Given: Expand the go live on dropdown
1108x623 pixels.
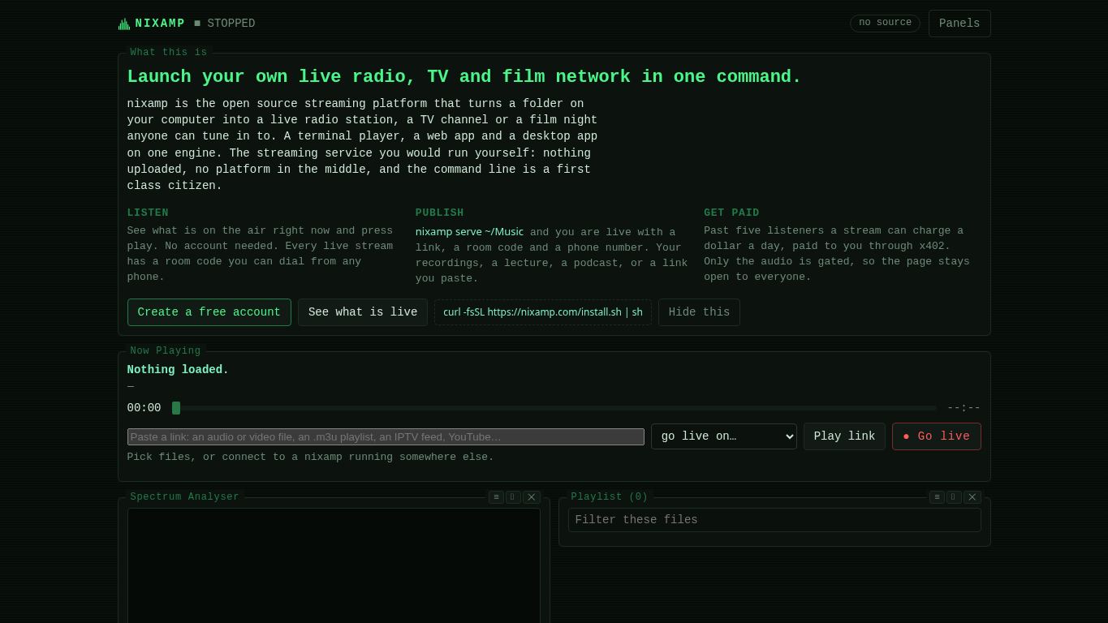Looking at the screenshot, I should tap(724, 436).
